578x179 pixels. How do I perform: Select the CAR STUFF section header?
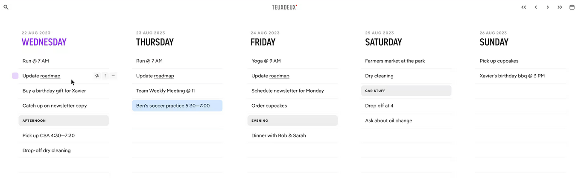tap(406, 91)
